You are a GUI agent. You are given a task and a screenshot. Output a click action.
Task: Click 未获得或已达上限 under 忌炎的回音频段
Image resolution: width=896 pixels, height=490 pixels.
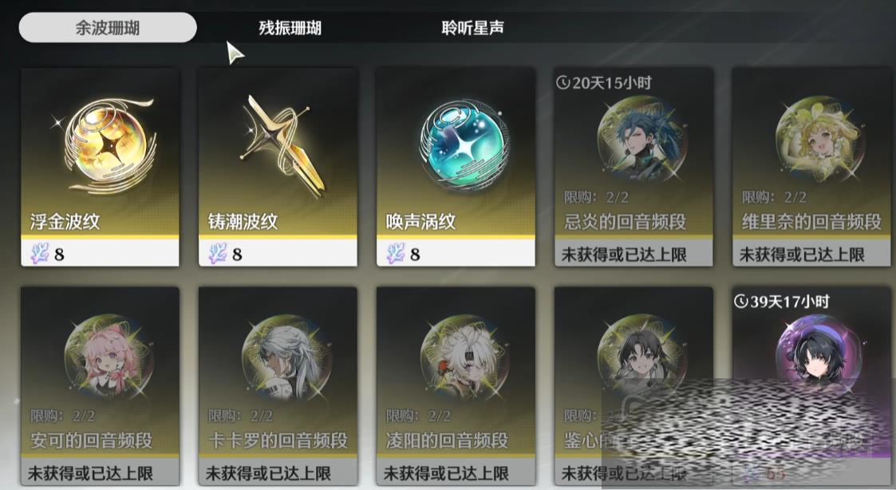click(x=624, y=255)
